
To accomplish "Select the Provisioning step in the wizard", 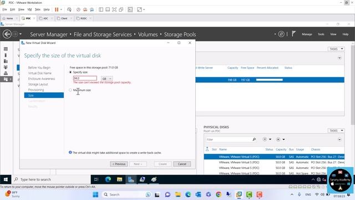I will pos(36,90).
